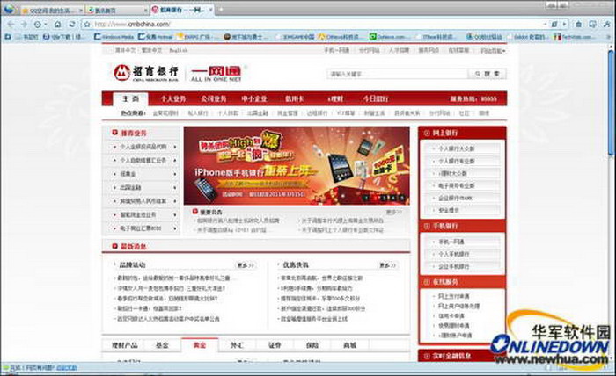Click 更多 next to 品牌活动
Viewport: 616px width, 376px height.
click(246, 265)
